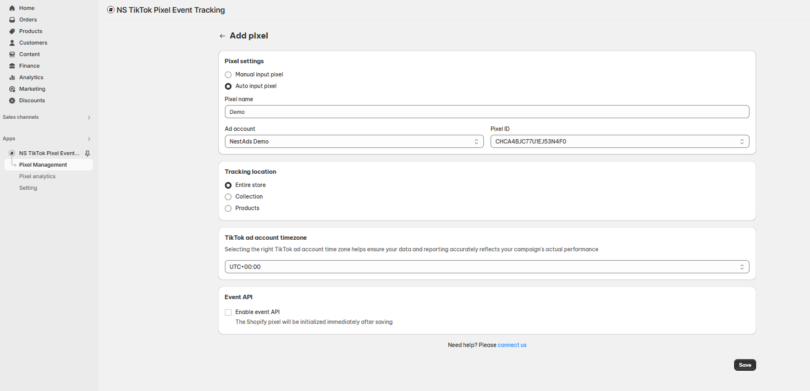Select Manual input pixel option
The image size is (810, 391).
click(x=228, y=74)
